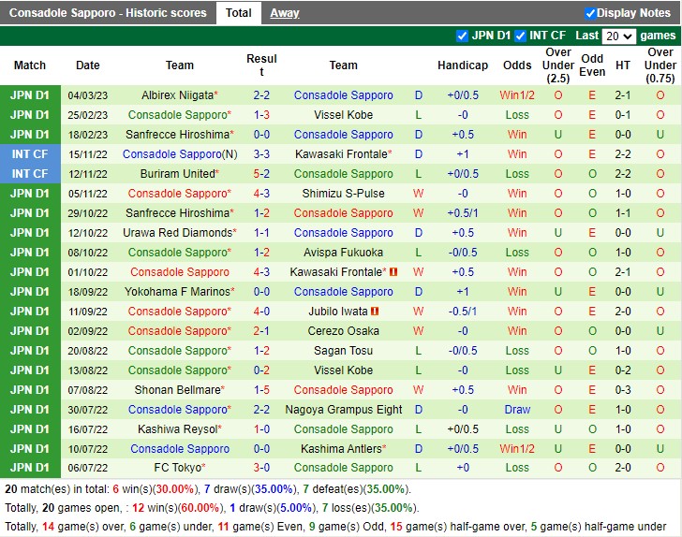
Task: Click 'Totally, 20 games open' summary line
Action: click(x=211, y=508)
